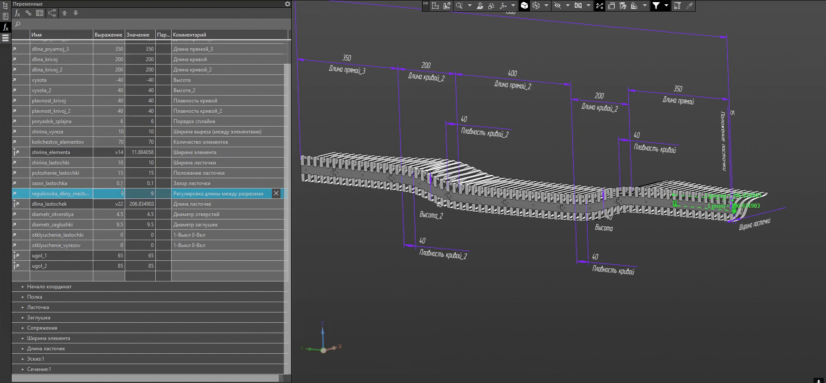
Task: Select the shaded solid cube display mode
Action: 524,6
